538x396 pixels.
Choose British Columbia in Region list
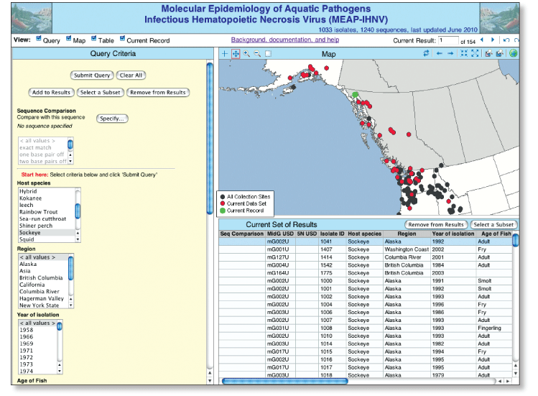pos(42,277)
